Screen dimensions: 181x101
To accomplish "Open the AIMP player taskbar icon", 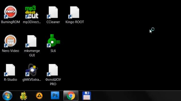I will pos(39,96).
